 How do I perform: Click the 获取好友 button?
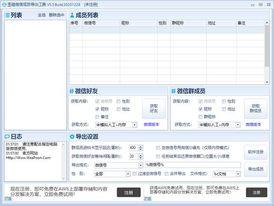pos(154,108)
